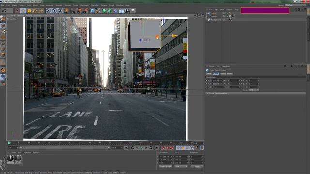The image size is (310, 174).
Task: Open the Object (Rel) dropdown in Coordinate Manager
Action: click(x=166, y=166)
